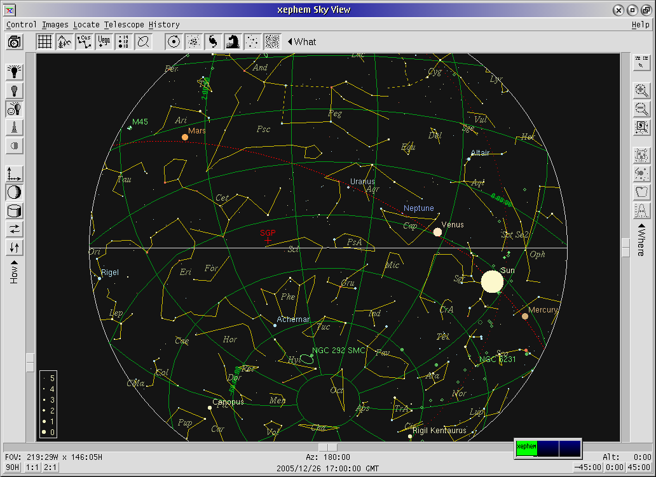This screenshot has width=656, height=477.
Task: Click the NGC 292 SMC label
Action: click(339, 351)
